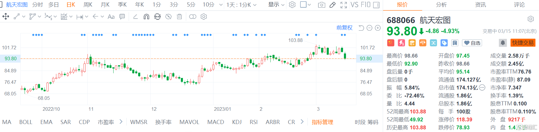This screenshot has width=539, height=132.
Task: Select the BOLL indicator
Action: [x=26, y=122]
